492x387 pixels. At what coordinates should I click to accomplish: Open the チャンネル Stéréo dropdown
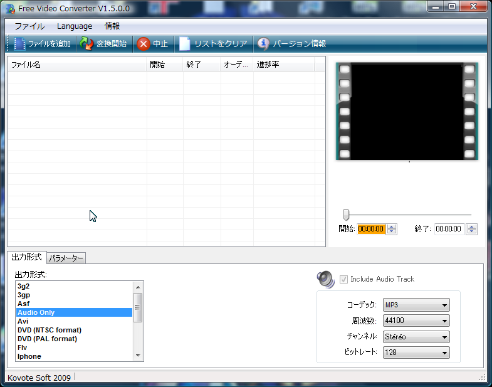coord(416,337)
